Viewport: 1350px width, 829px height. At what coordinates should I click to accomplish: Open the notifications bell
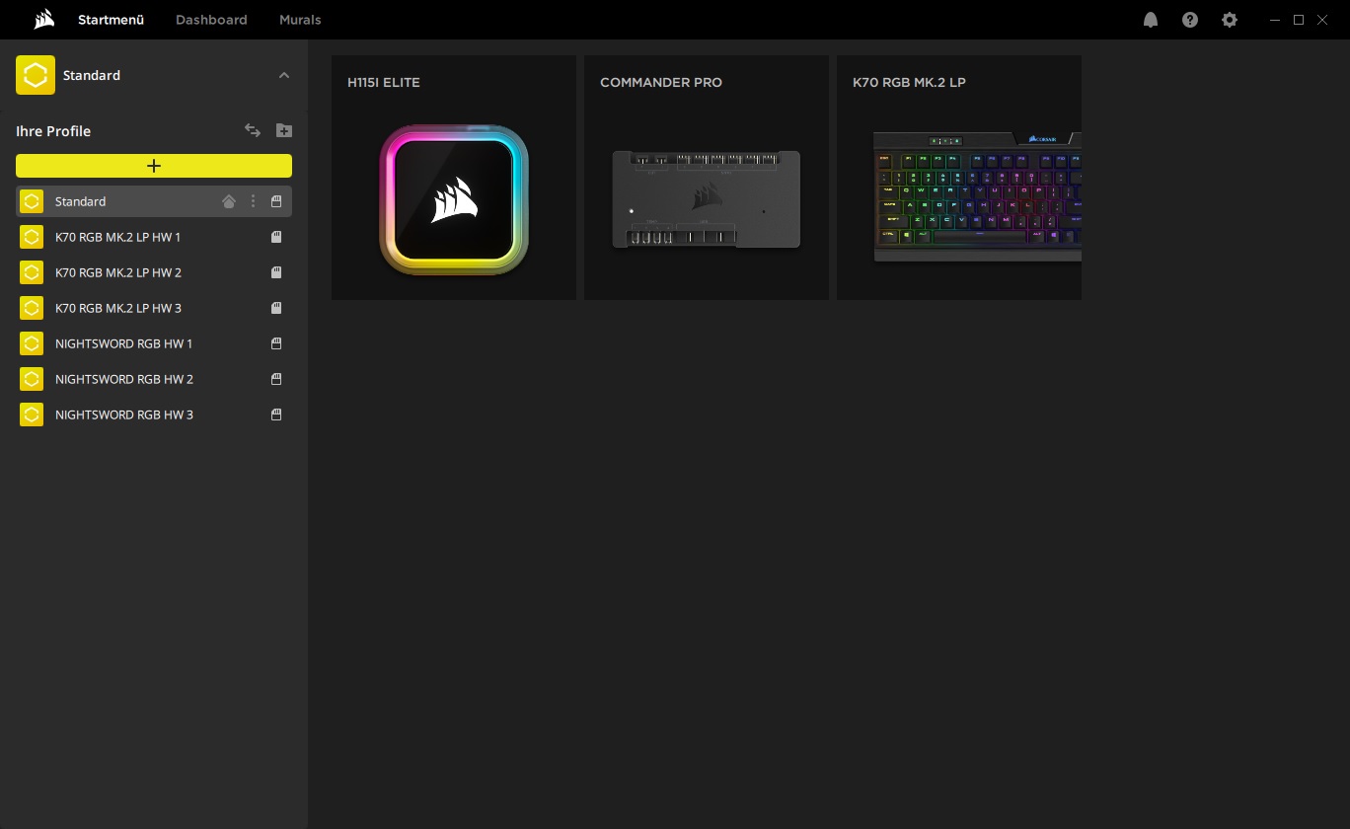pyautogui.click(x=1151, y=20)
